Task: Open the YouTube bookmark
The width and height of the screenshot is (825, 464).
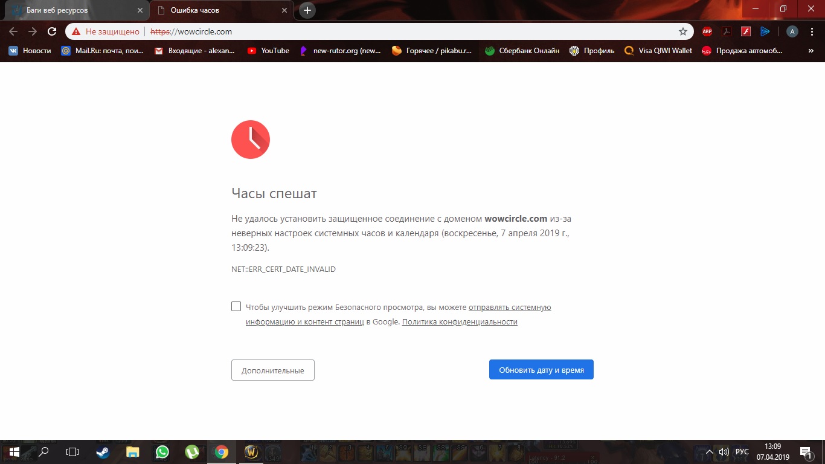Action: pyautogui.click(x=268, y=51)
